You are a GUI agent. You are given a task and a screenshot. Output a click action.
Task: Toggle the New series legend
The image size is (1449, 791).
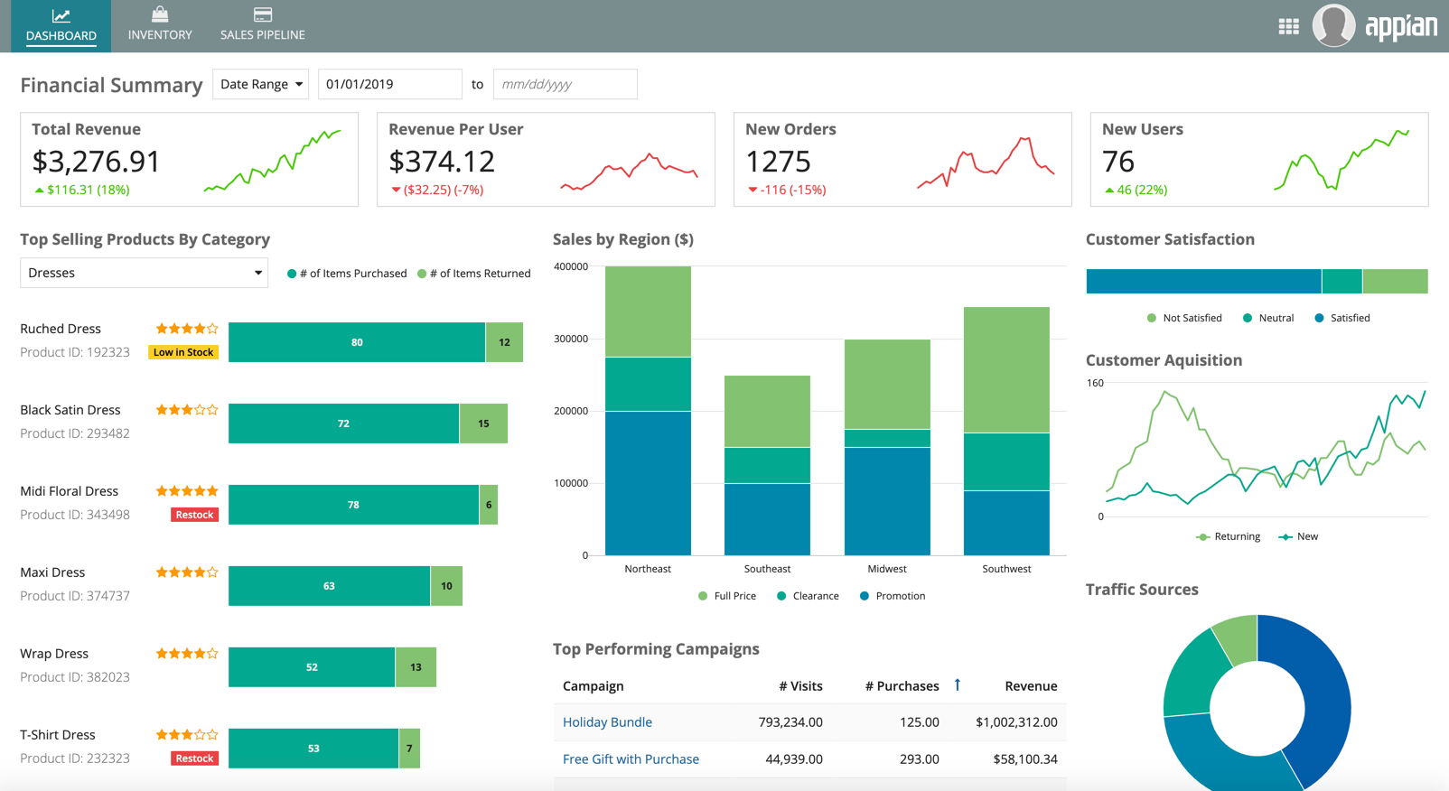pos(1298,536)
